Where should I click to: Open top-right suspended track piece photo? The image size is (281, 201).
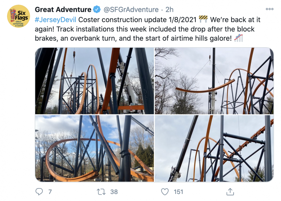pyautogui.click(x=214, y=81)
